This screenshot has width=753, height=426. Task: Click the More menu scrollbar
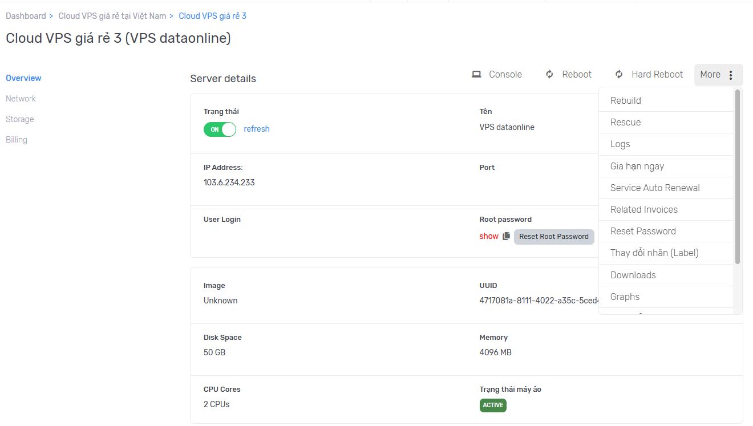738,177
